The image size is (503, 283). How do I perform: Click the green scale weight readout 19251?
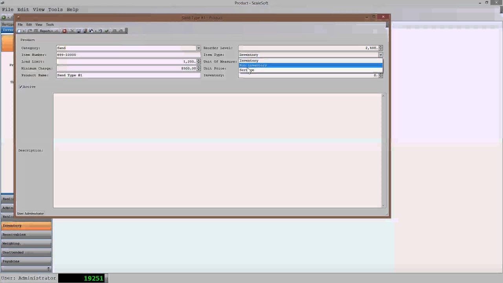click(81, 278)
